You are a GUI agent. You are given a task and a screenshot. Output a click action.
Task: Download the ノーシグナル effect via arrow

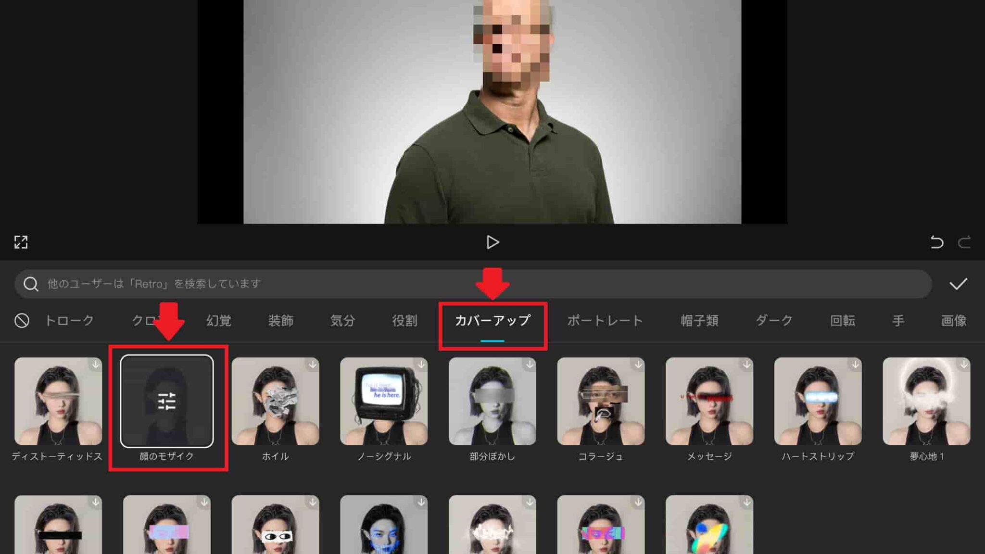[421, 365]
